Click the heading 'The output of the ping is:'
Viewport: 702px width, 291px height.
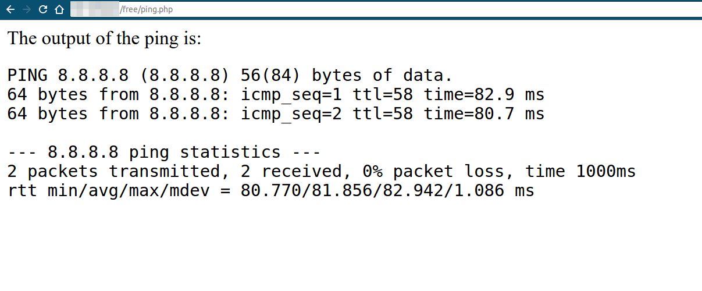104,39
